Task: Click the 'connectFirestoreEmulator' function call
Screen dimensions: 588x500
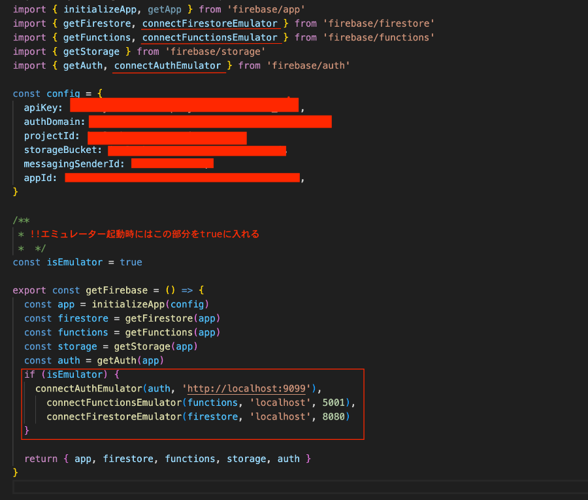Action: (x=114, y=417)
